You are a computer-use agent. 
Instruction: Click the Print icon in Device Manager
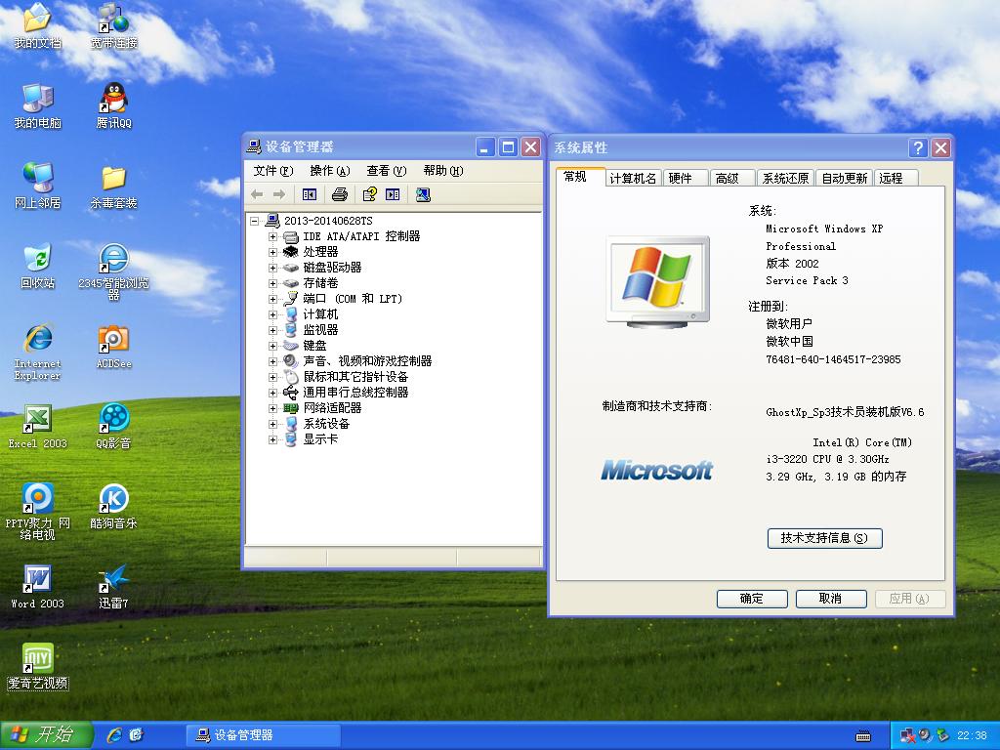[340, 194]
